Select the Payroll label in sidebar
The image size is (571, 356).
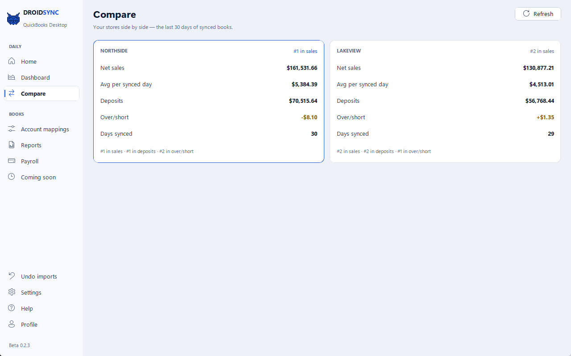30,162
